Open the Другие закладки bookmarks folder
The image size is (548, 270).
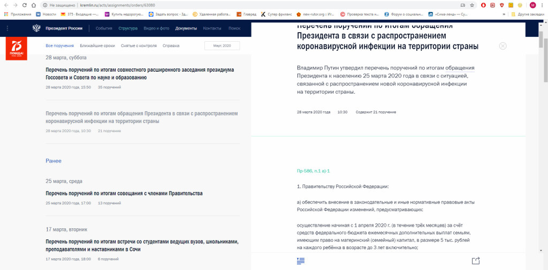point(528,14)
